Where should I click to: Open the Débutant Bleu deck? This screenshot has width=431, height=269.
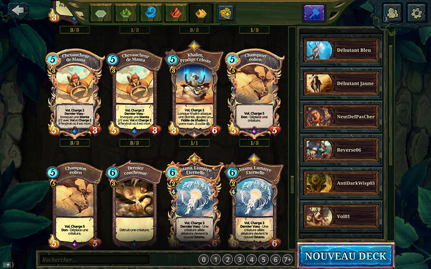(x=341, y=51)
